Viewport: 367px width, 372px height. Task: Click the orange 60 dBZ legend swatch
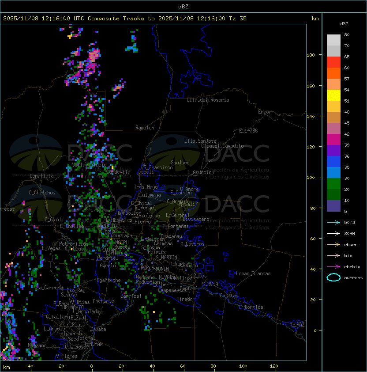333,73
